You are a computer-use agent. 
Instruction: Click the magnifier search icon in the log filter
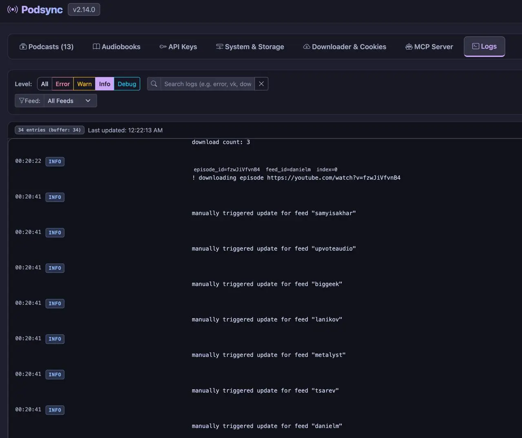coord(154,84)
